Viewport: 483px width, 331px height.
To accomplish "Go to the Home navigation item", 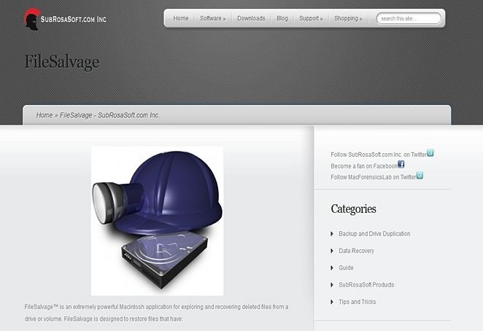I will [x=181, y=18].
